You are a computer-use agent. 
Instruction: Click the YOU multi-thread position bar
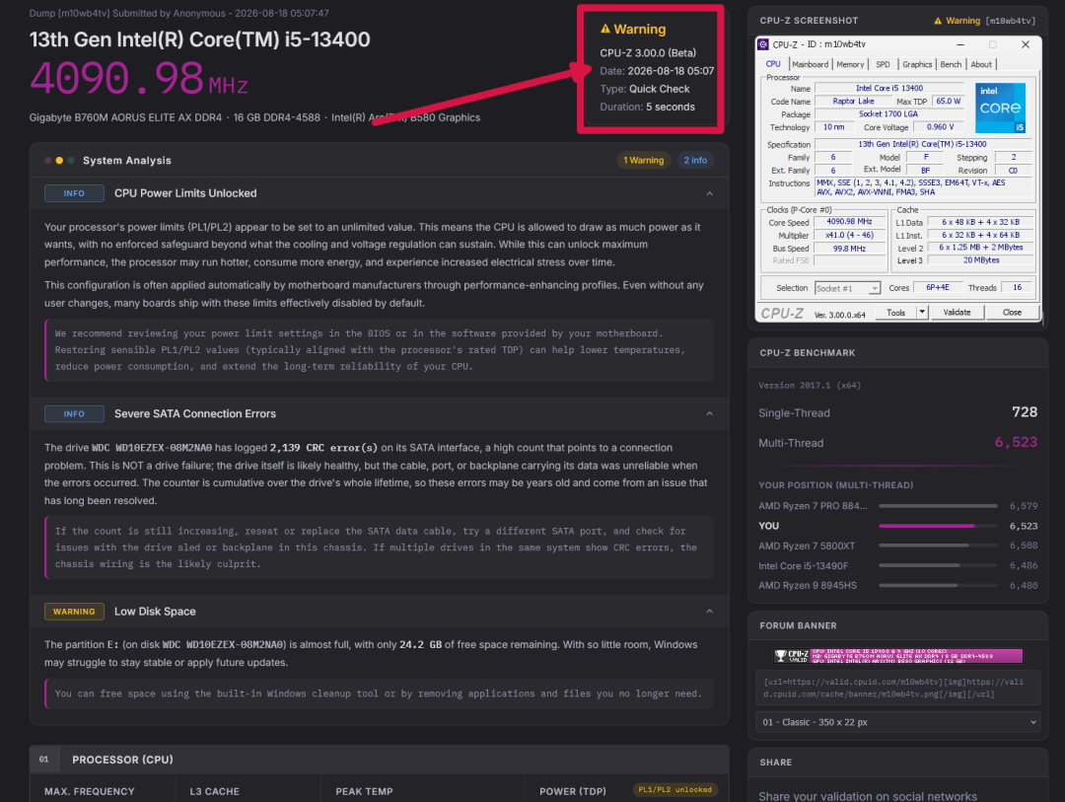938,526
